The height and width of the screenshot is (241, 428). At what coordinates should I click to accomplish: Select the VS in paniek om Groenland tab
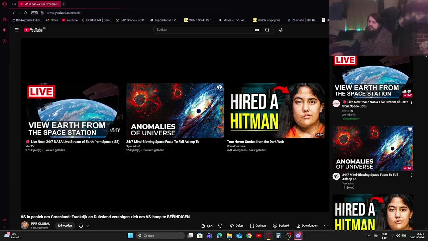[x=39, y=4]
